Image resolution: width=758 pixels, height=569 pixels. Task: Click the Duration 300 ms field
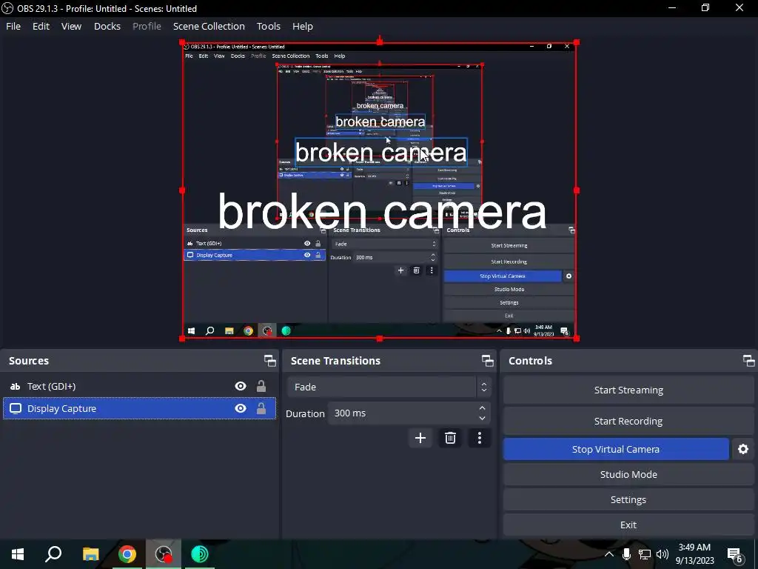409,413
